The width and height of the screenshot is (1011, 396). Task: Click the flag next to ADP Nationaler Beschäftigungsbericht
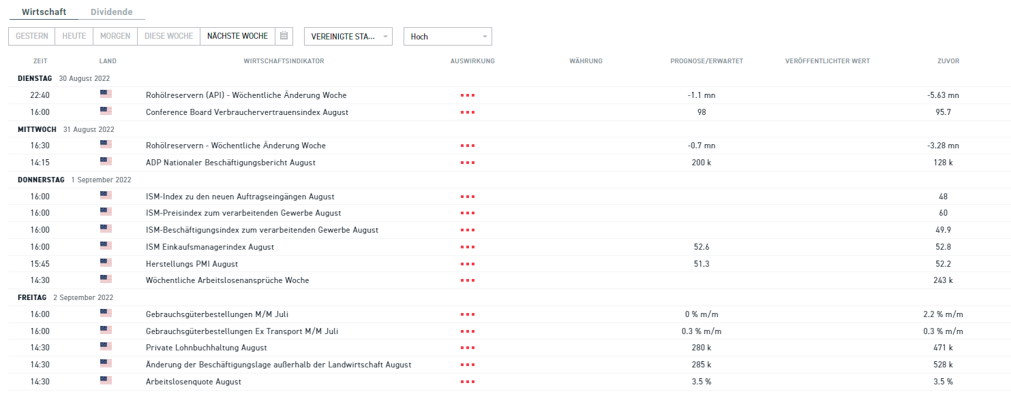106,161
